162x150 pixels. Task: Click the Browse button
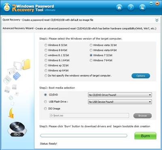143,116
